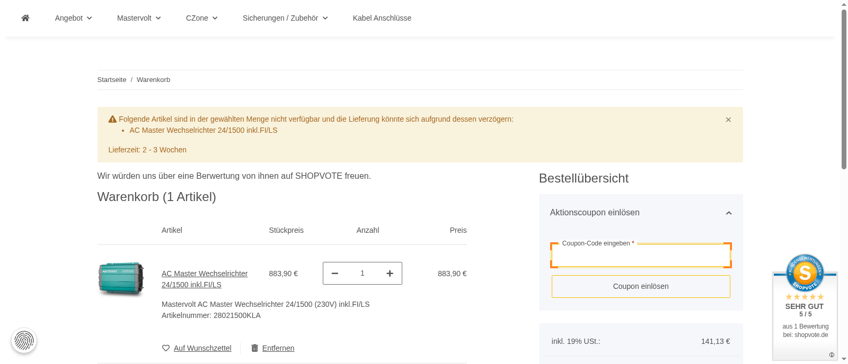The height and width of the screenshot is (364, 848).
Task: Select the 'Artikelnummer: 28021500KLA' text
Action: tap(211, 315)
